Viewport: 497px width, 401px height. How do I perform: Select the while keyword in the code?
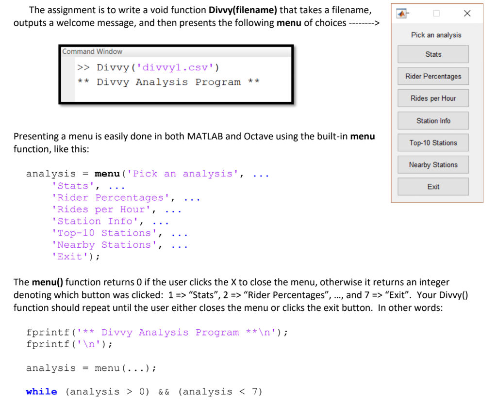click(x=41, y=391)
